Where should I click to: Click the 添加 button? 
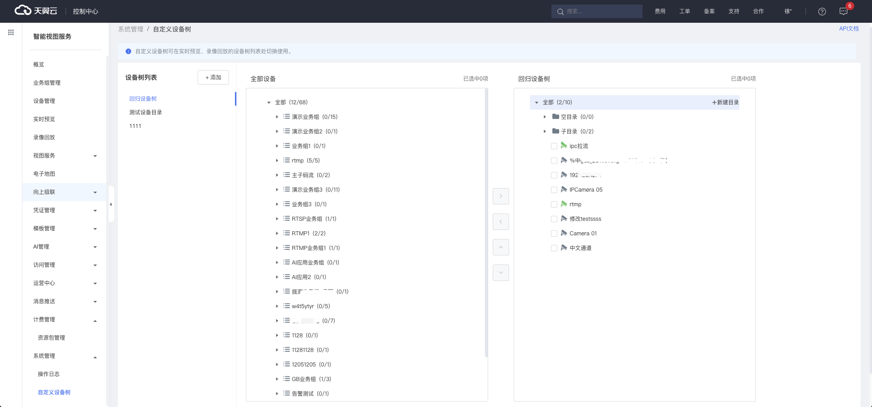tap(213, 77)
